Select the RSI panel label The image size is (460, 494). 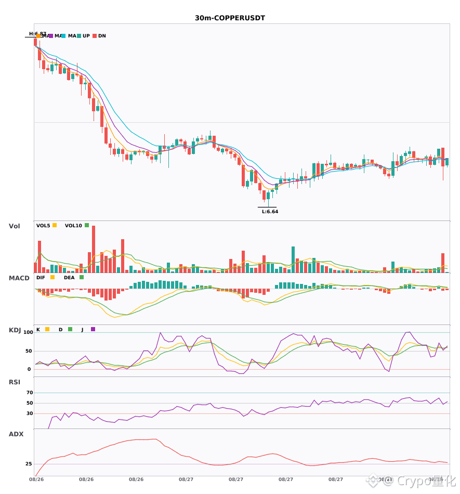pos(15,382)
